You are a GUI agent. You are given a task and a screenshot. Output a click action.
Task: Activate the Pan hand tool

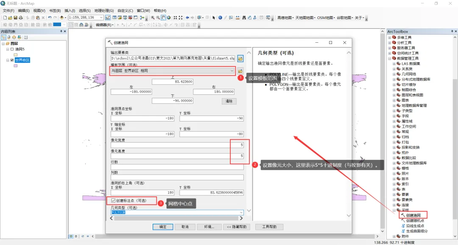coord(163,18)
